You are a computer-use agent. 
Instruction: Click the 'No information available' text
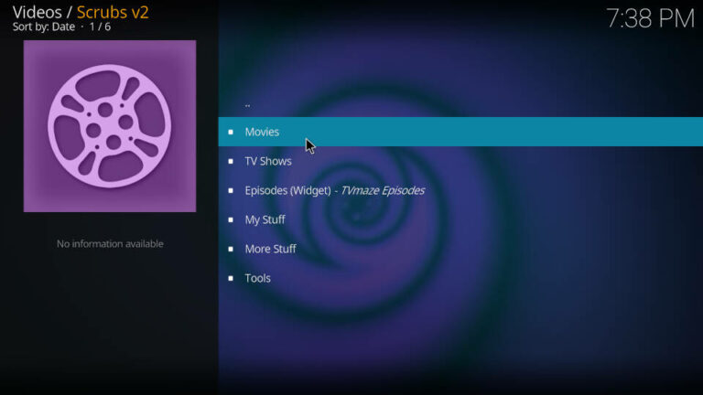(x=110, y=243)
